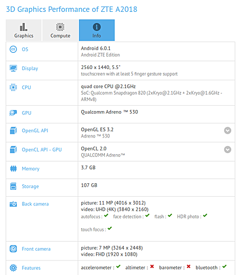Click the GPU card icon
Viewport: 242px width, 275px height.
pyautogui.click(x=13, y=113)
